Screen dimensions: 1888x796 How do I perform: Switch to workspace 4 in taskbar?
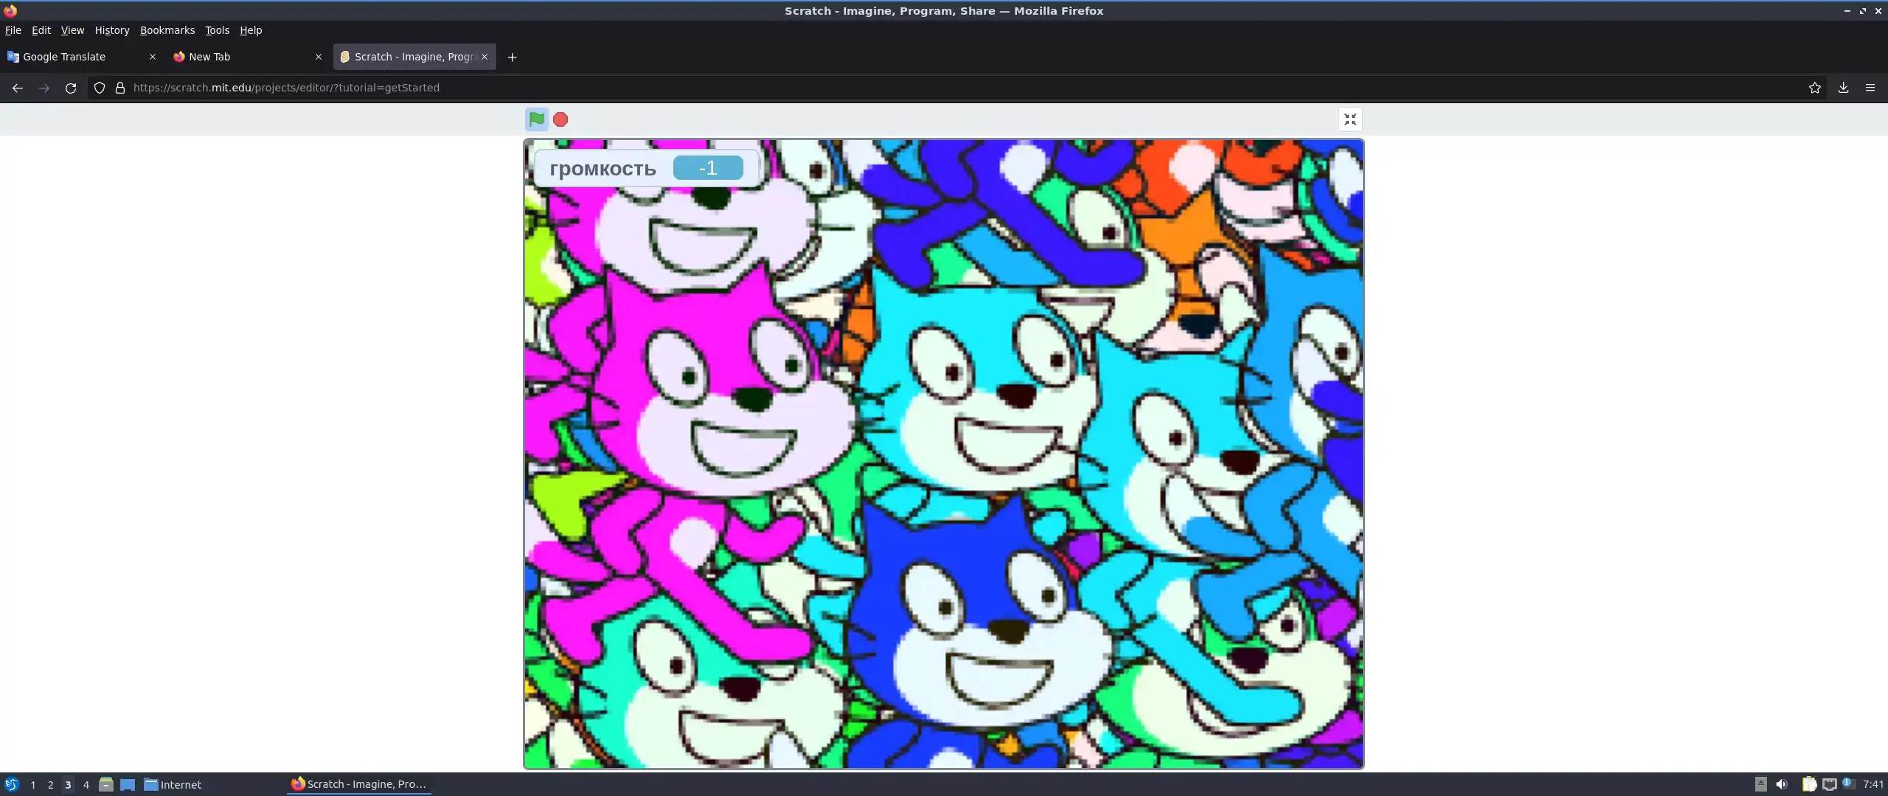click(x=86, y=785)
